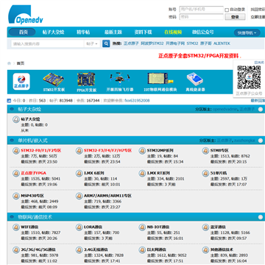Click the Openedv site logo

tap(26, 14)
